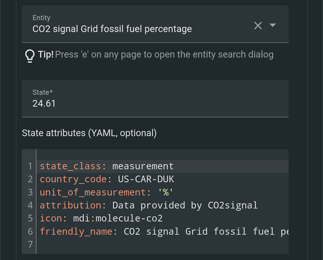Image resolution: width=323 pixels, height=260 pixels.
Task: Select the State value 24.61
Action: [x=44, y=103]
